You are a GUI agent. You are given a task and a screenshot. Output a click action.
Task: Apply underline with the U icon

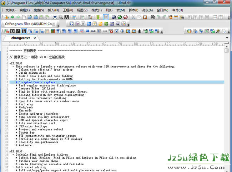click(x=24, y=31)
